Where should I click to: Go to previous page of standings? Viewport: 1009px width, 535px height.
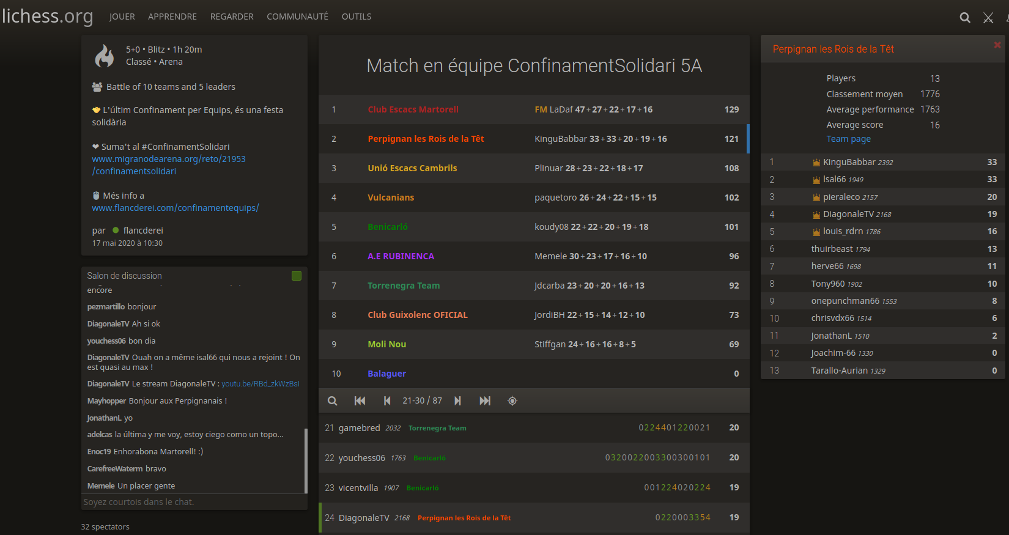coord(387,401)
